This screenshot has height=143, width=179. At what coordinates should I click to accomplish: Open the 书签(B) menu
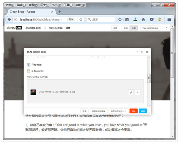tap(56, 5)
